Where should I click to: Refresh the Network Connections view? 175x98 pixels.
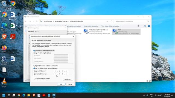111,21
